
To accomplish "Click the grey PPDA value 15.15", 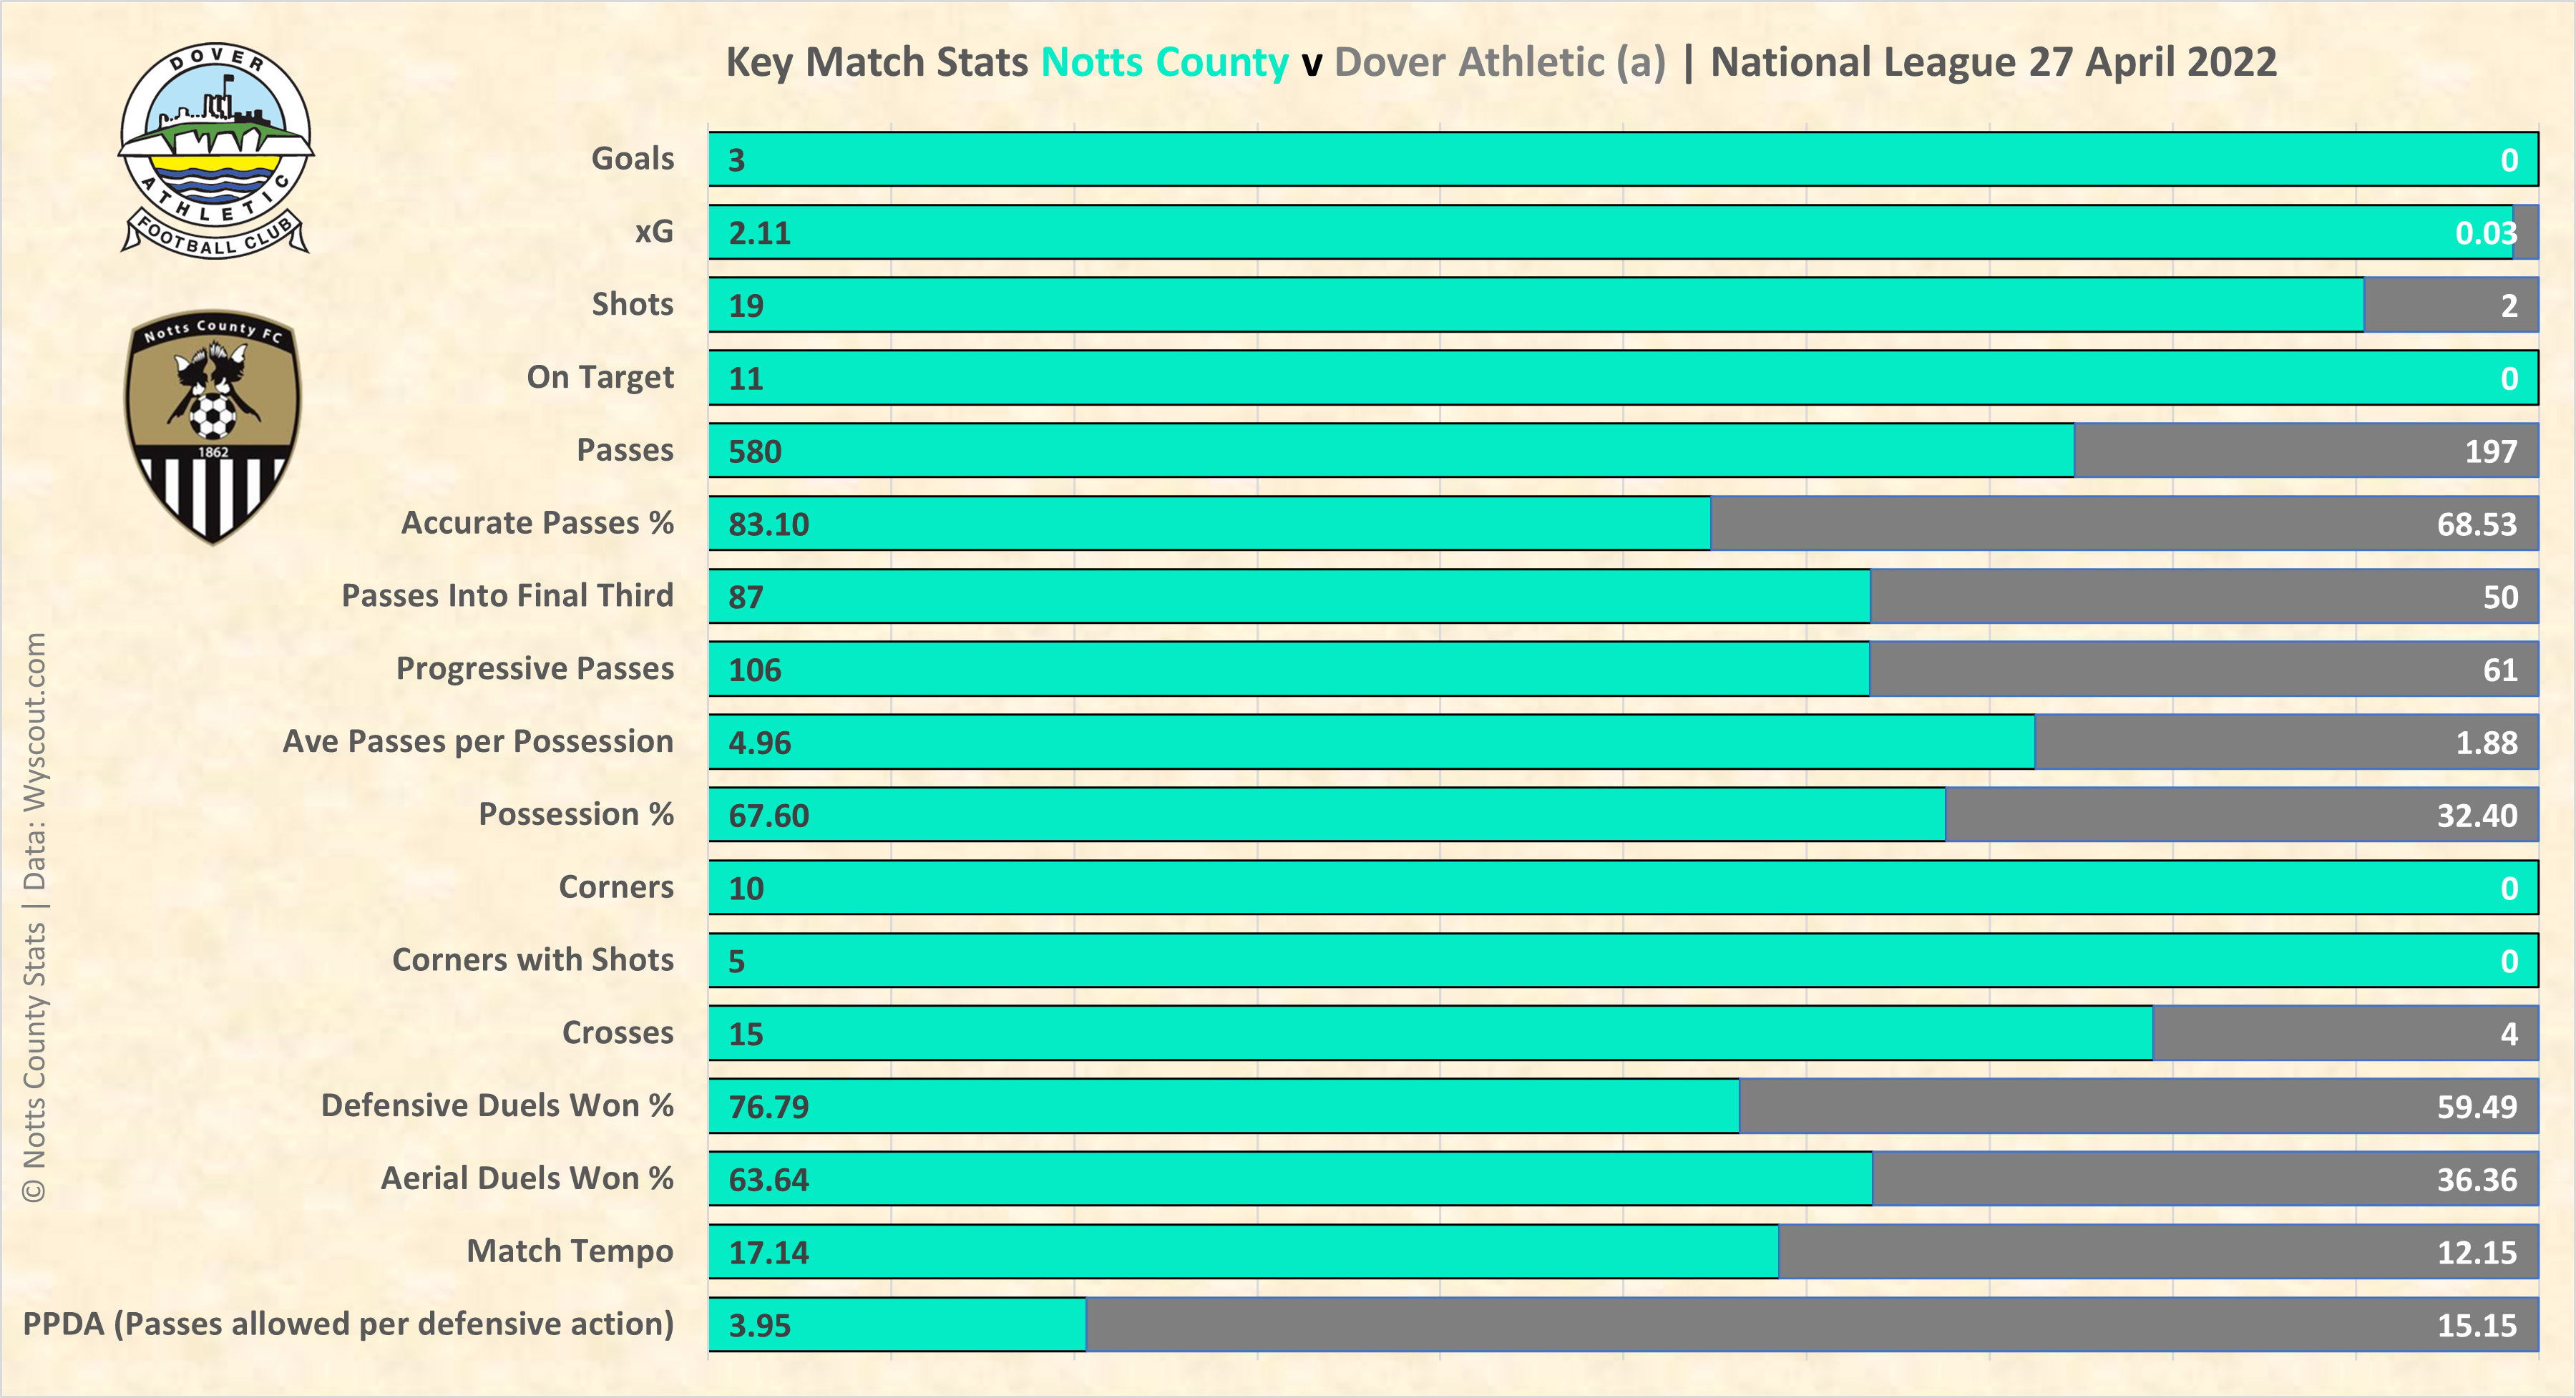I will pos(2476,1325).
